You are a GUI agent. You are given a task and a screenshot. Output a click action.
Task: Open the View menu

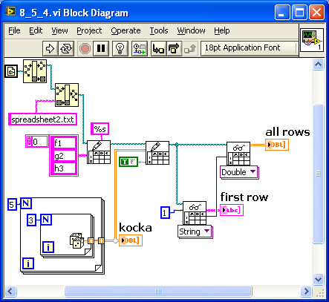pos(59,30)
